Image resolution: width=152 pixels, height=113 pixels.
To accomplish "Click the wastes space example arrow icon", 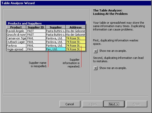I will pyautogui.click(x=96, y=51).
